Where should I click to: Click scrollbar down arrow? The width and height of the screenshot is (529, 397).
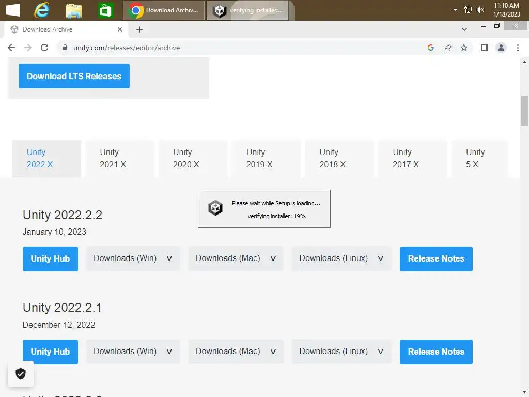(x=524, y=393)
